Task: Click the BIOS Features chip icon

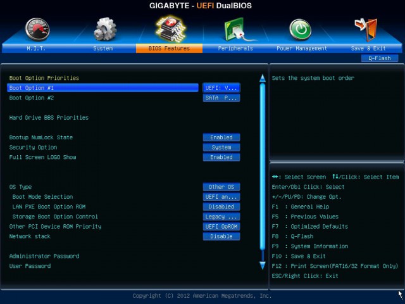Action: coord(170,28)
